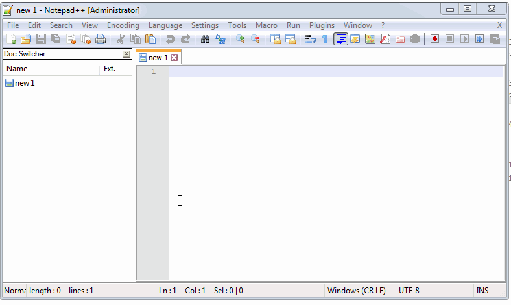
Task: Click line number 1 in margin
Action: pos(154,71)
